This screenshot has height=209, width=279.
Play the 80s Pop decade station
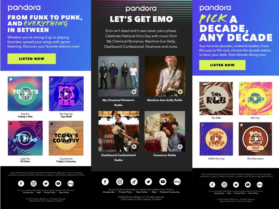click(x=256, y=99)
